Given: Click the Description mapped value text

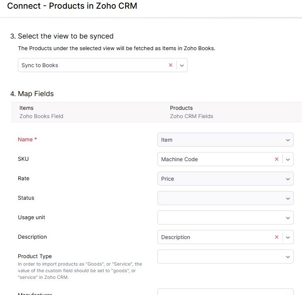Looking at the screenshot, I should [176, 237].
